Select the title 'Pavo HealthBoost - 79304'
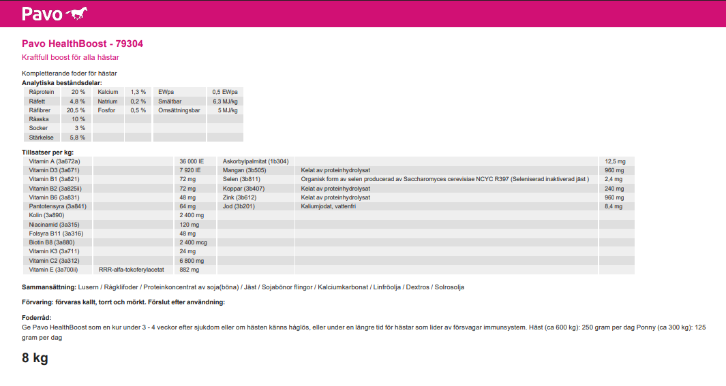 point(82,44)
